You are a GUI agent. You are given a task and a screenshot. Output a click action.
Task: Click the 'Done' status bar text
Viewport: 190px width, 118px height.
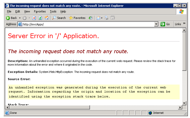click(x=13, y=113)
